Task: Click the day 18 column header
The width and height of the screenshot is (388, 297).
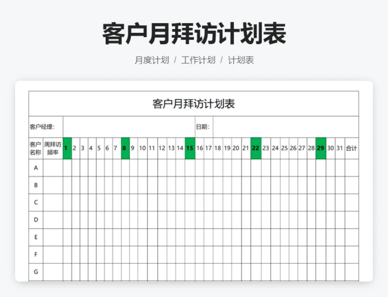Action: point(218,148)
